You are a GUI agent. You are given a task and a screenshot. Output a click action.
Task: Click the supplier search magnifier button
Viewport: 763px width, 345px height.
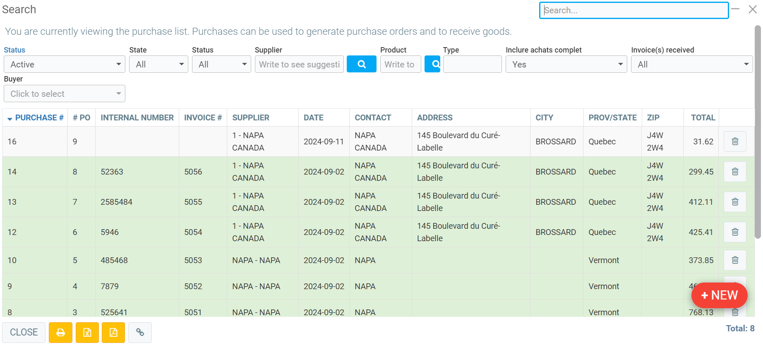(x=361, y=64)
